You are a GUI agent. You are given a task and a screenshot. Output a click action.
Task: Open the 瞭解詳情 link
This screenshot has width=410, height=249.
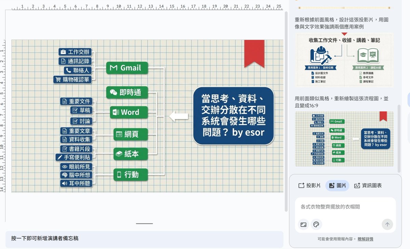(x=366, y=239)
